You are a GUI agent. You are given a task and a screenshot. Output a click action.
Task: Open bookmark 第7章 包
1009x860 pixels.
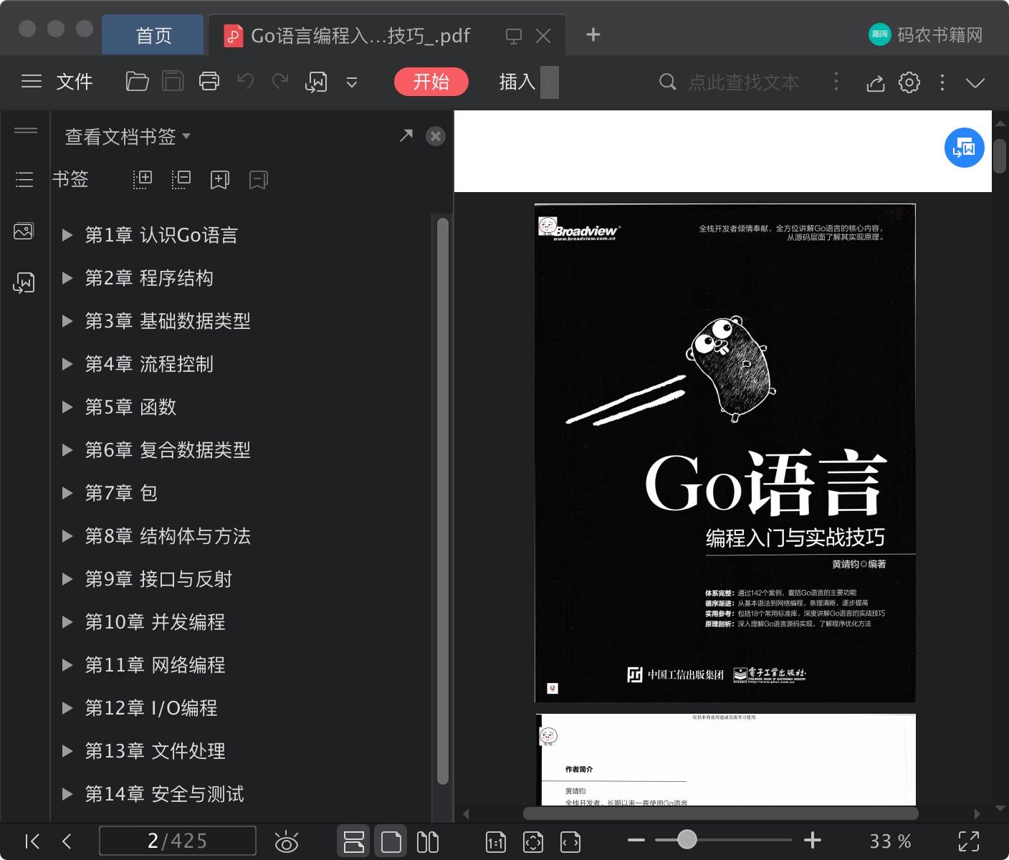[x=121, y=493]
